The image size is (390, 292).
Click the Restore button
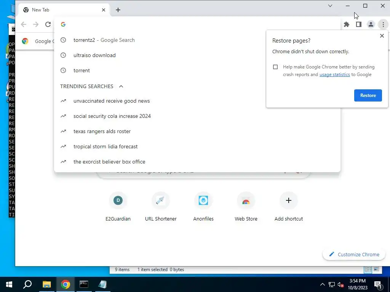[x=368, y=95]
